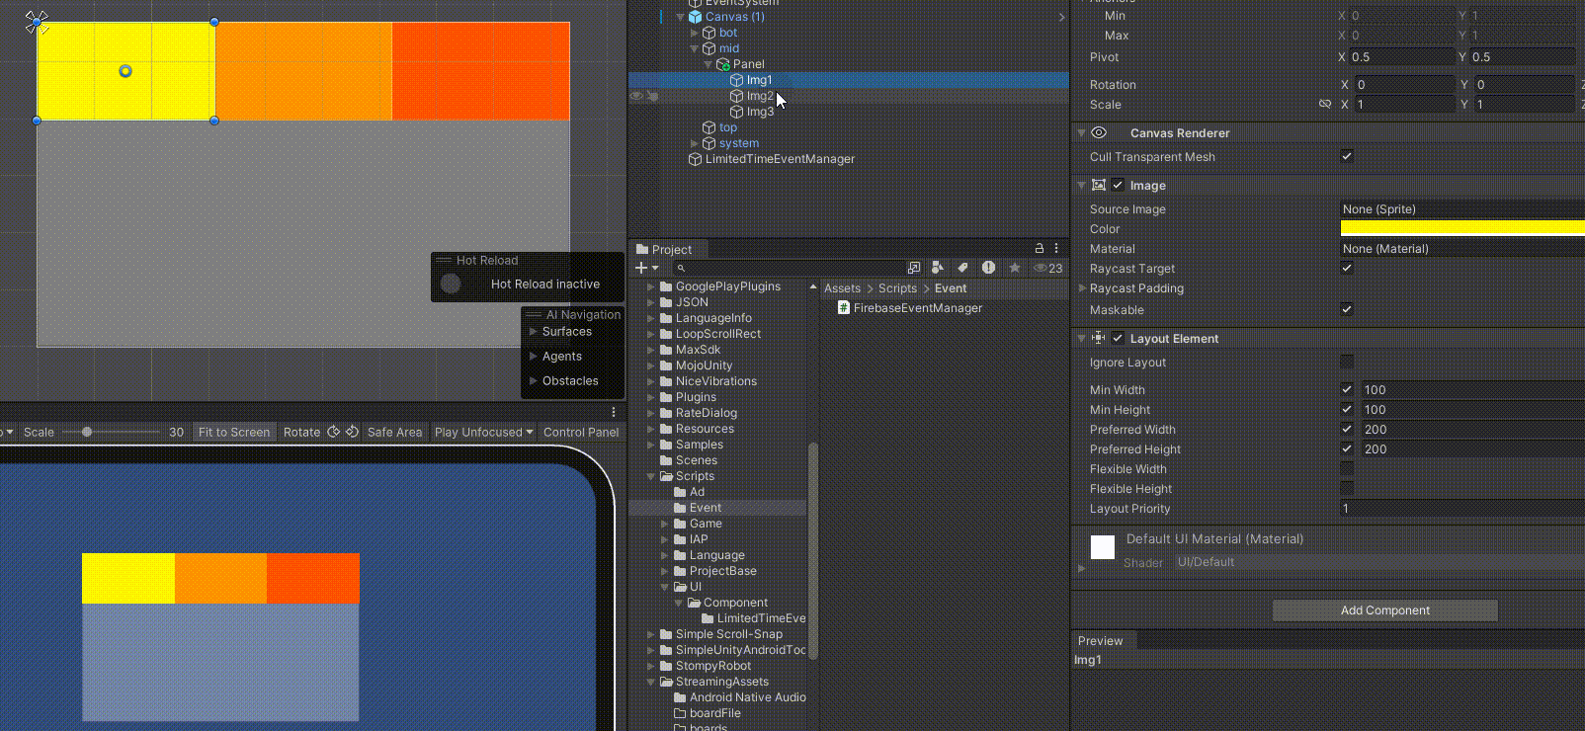Expand Raycast Padding foldout
The height and width of the screenshot is (731, 1585).
1082,288
